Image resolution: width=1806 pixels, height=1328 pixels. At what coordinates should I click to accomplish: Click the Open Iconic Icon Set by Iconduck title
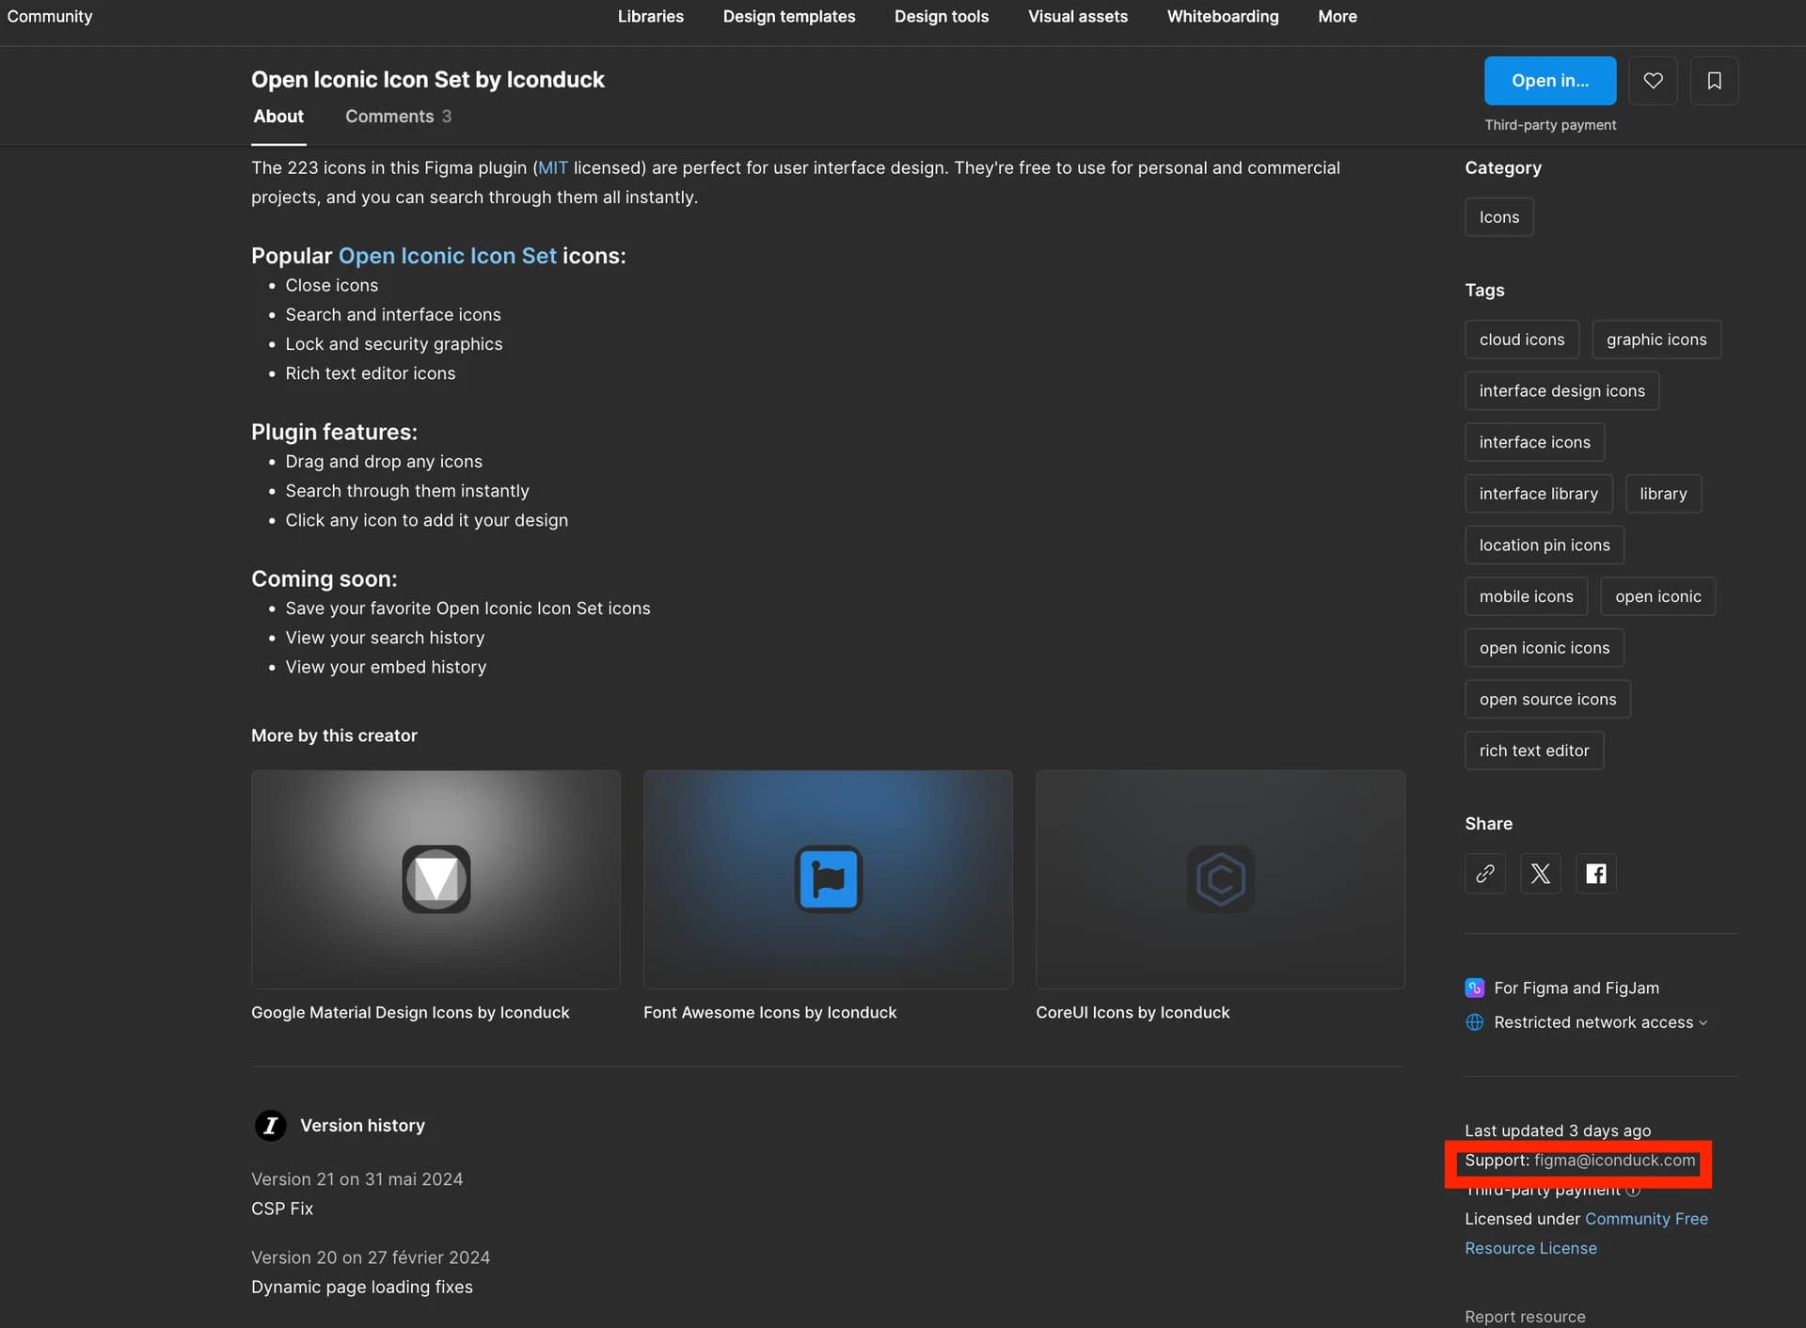(x=428, y=80)
